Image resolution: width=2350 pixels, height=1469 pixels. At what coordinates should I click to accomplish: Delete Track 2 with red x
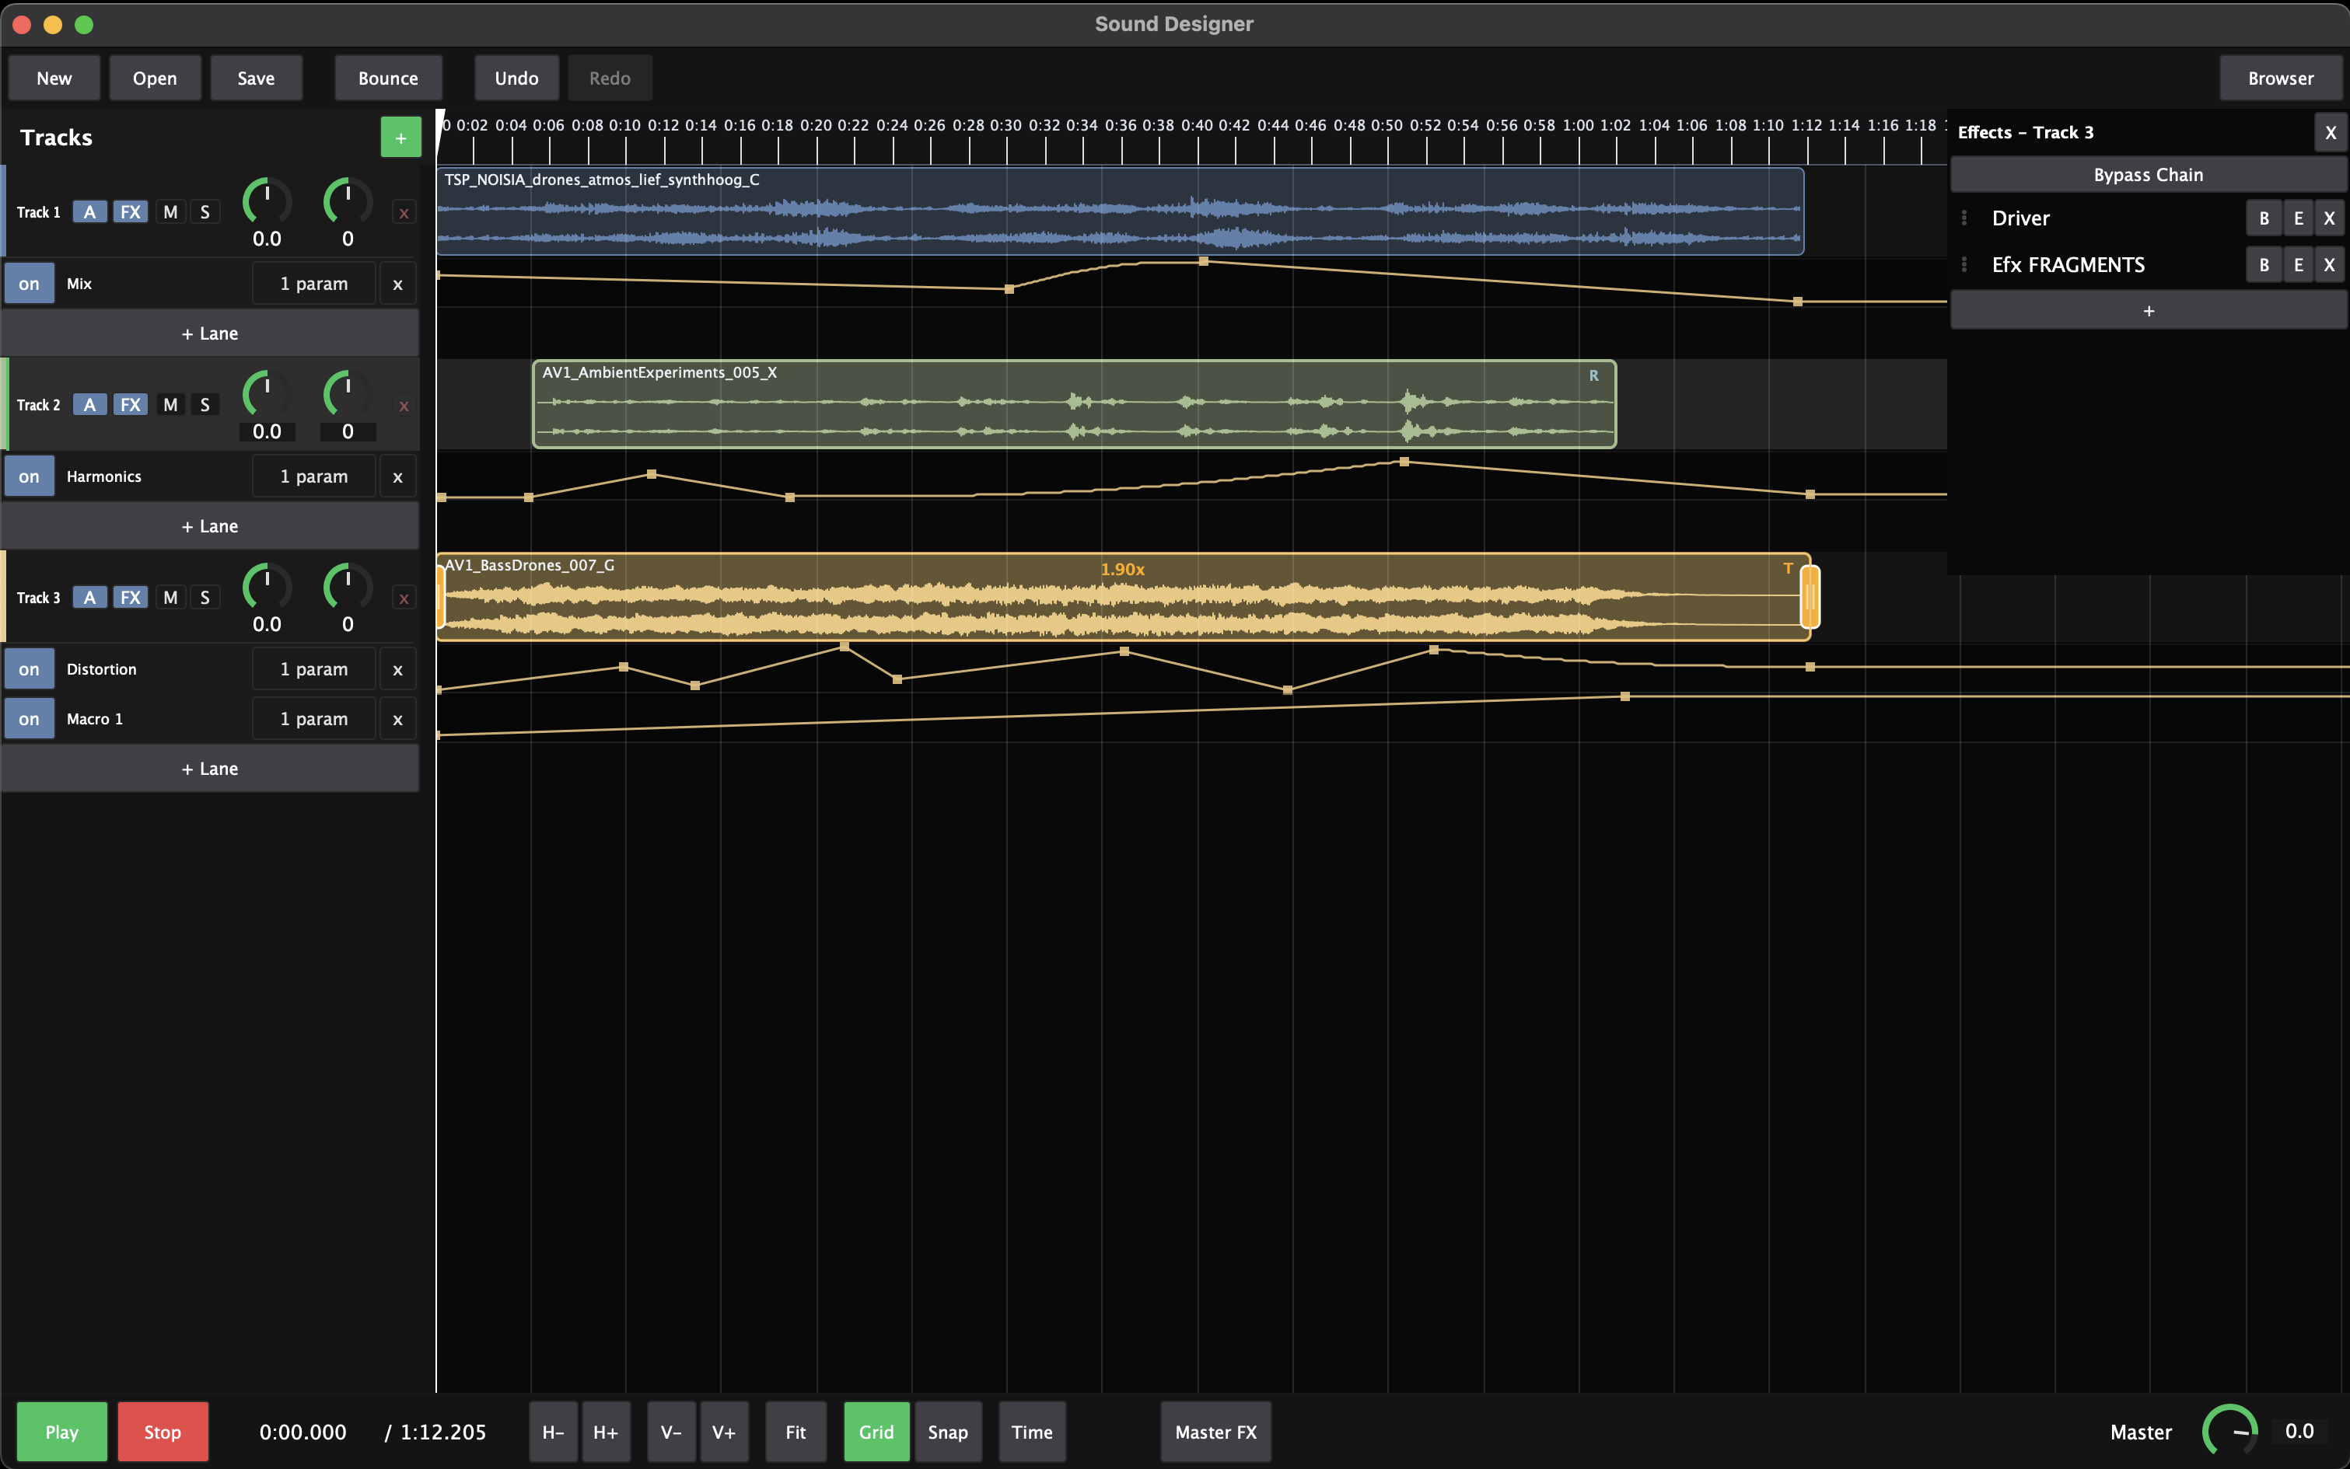404,405
